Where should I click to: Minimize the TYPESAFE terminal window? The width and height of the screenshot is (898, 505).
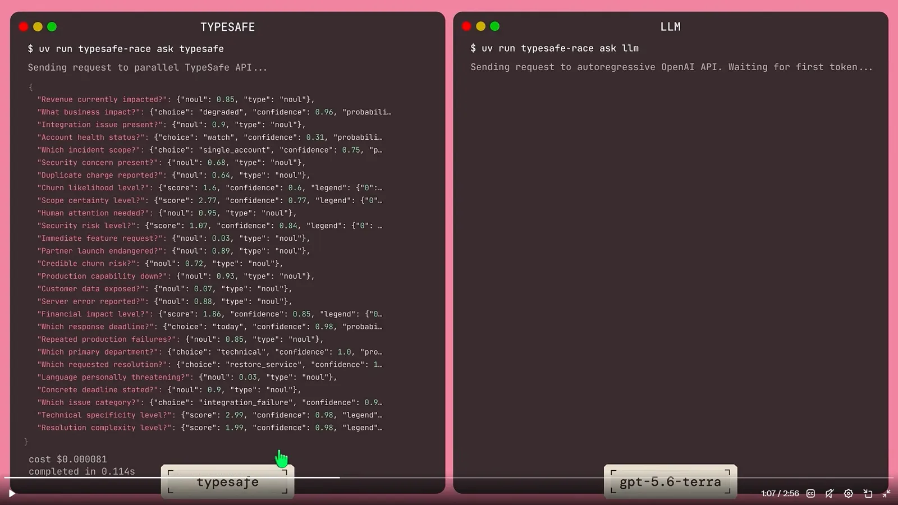click(38, 26)
